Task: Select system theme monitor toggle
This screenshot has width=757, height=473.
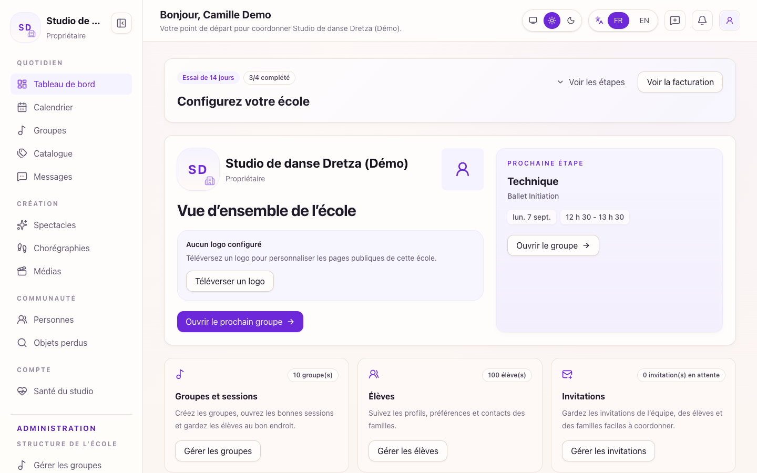Action: pyautogui.click(x=533, y=20)
